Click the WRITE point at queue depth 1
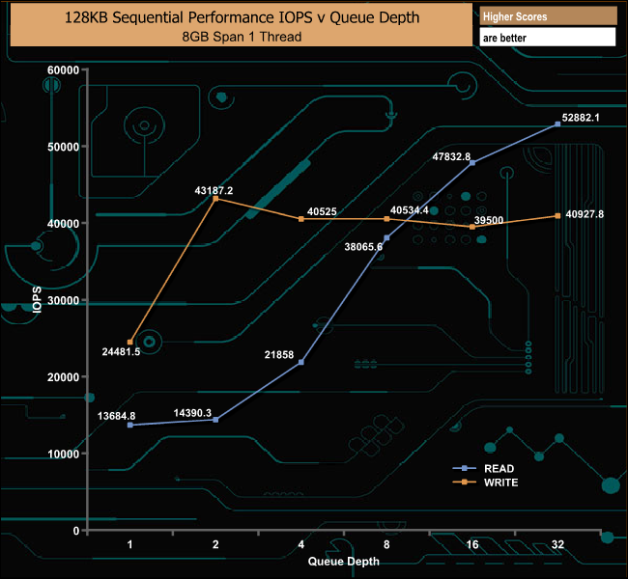 [x=130, y=343]
